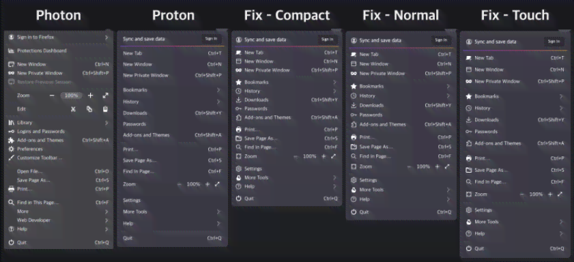Expand More Tools arrow in Fix - Normal menu
574x262 pixels.
[448, 190]
